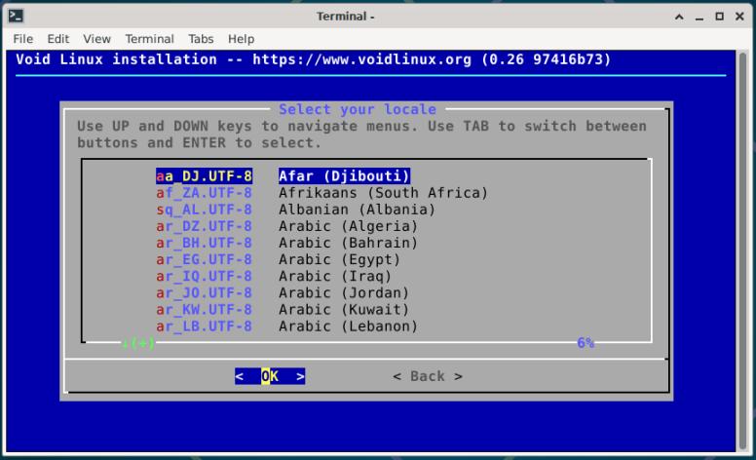This screenshot has height=460, width=756.
Task: Click the Arabic (Bahrain) description
Action: click(x=348, y=243)
